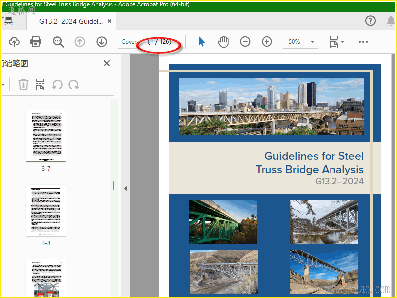Delete selected page with trash icon
The height and width of the screenshot is (298, 397).
tap(23, 84)
